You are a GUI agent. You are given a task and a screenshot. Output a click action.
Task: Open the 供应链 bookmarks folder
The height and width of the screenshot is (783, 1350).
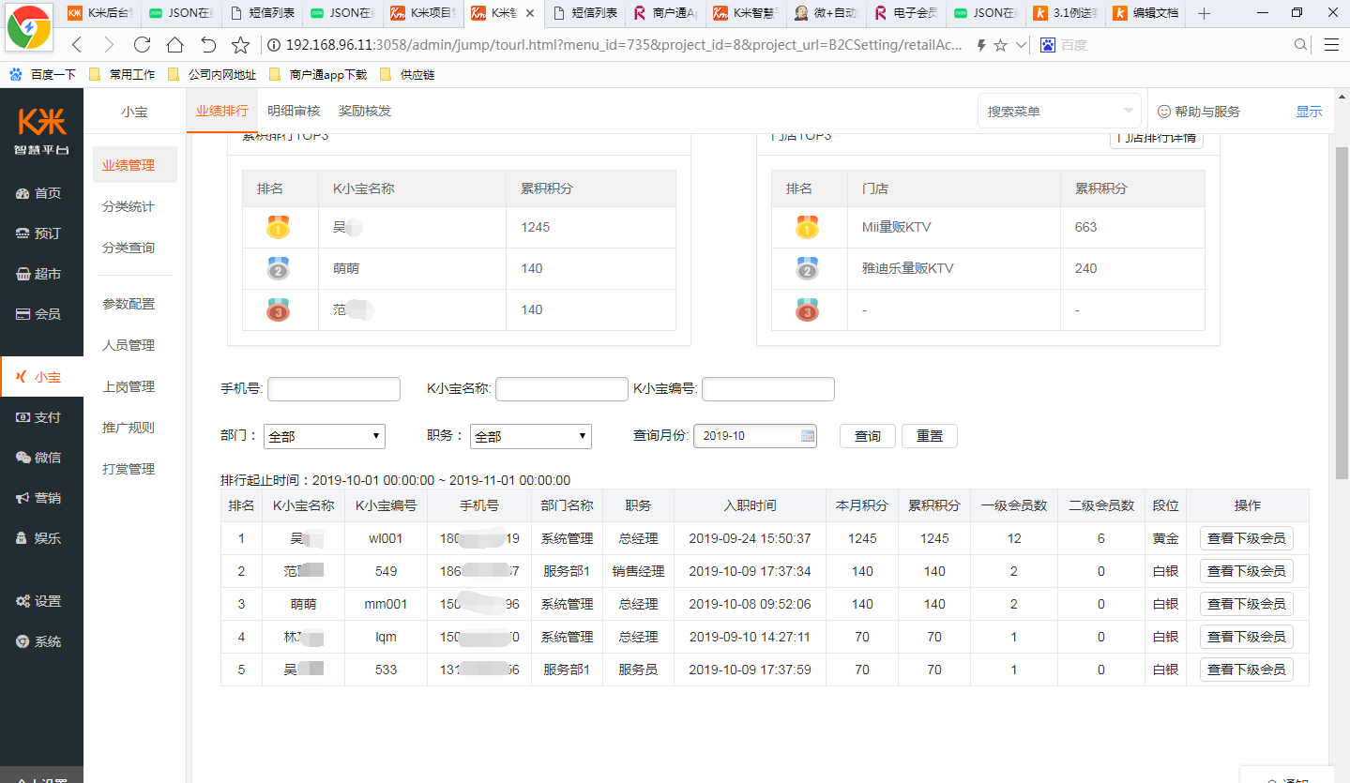[408, 74]
